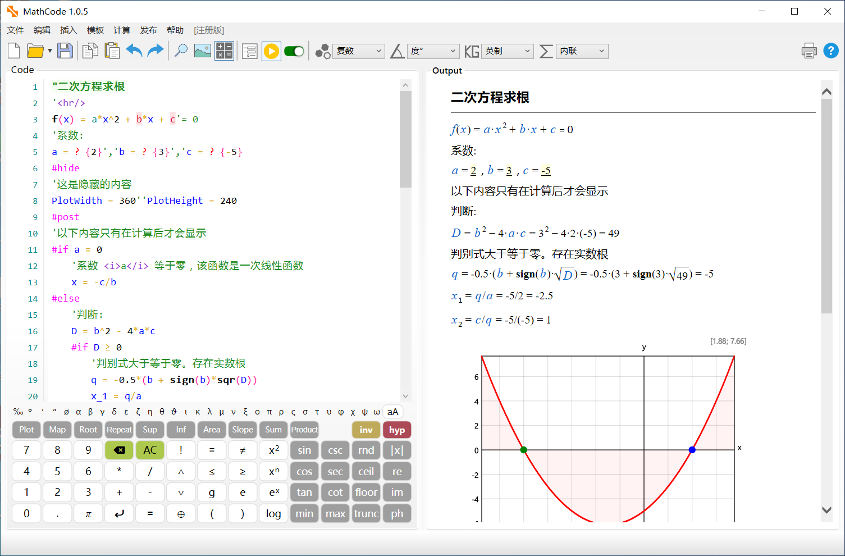Toggle the hyp hyperbolic functions key
Viewport: 845px width, 556px height.
(x=397, y=430)
